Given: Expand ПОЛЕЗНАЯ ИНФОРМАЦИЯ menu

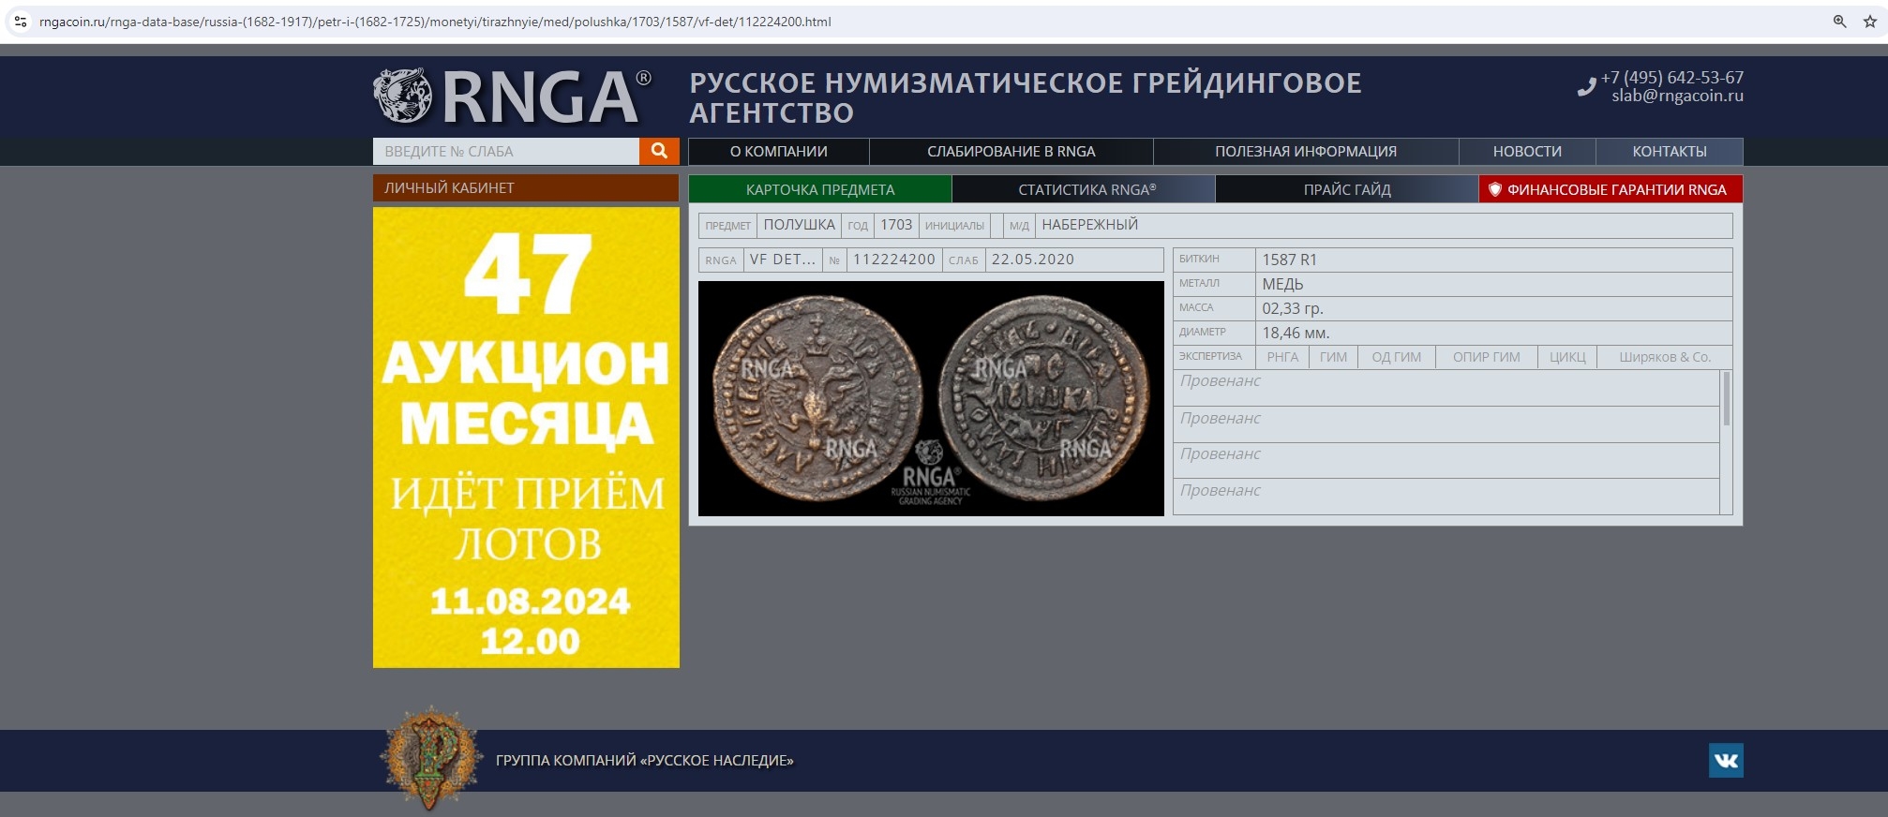Looking at the screenshot, I should point(1305,152).
